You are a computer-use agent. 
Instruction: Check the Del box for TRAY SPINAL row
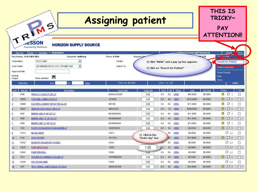click(239, 167)
